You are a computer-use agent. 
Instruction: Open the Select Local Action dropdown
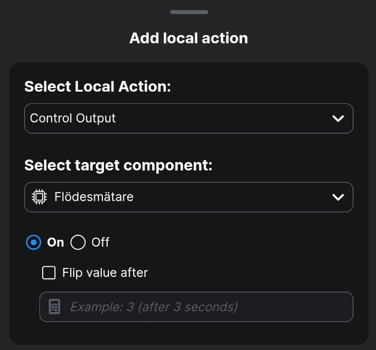(x=189, y=118)
